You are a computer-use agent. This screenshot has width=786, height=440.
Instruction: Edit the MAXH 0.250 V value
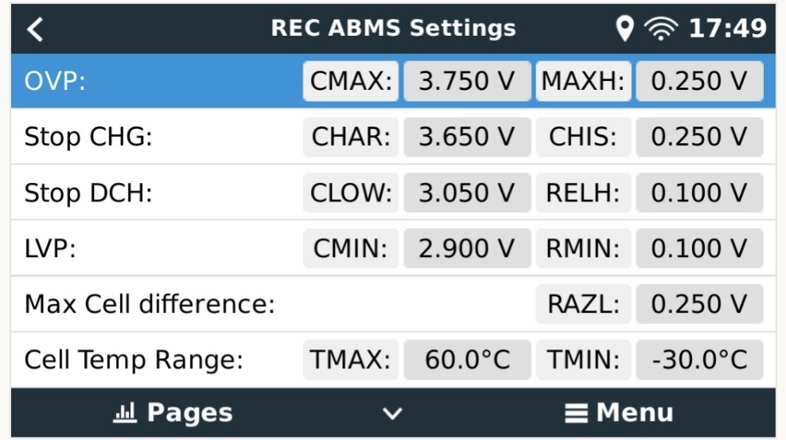coord(700,81)
